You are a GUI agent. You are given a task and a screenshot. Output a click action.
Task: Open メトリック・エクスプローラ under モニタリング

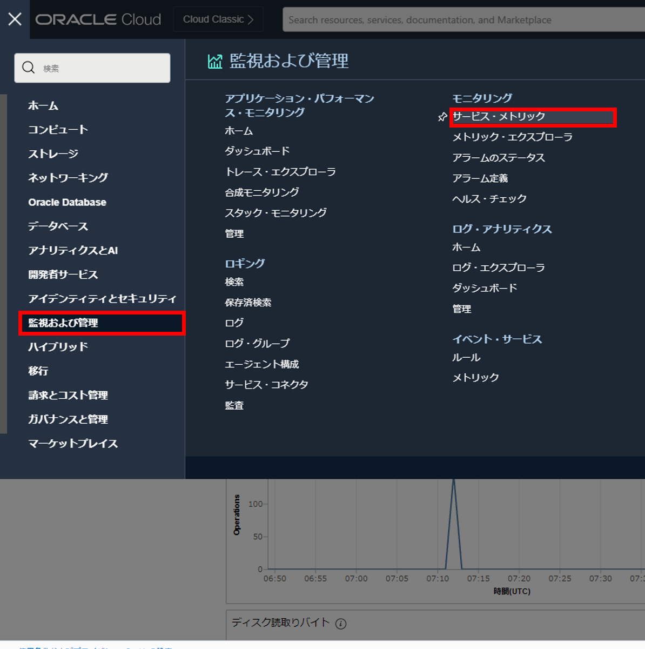click(x=513, y=137)
